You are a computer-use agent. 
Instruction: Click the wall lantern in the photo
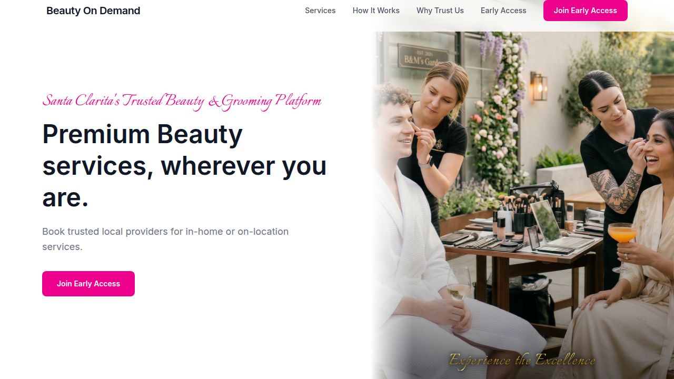click(538, 86)
